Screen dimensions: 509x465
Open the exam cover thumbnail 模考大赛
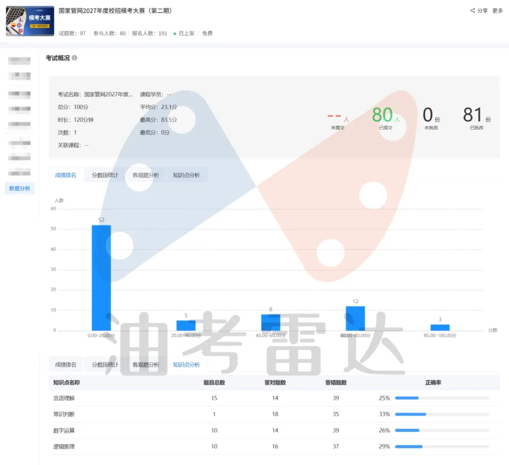coord(30,21)
